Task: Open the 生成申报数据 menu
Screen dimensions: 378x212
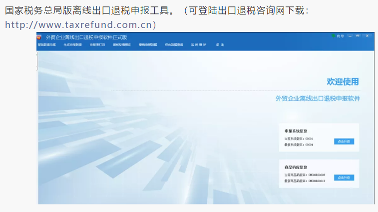Action: point(72,44)
